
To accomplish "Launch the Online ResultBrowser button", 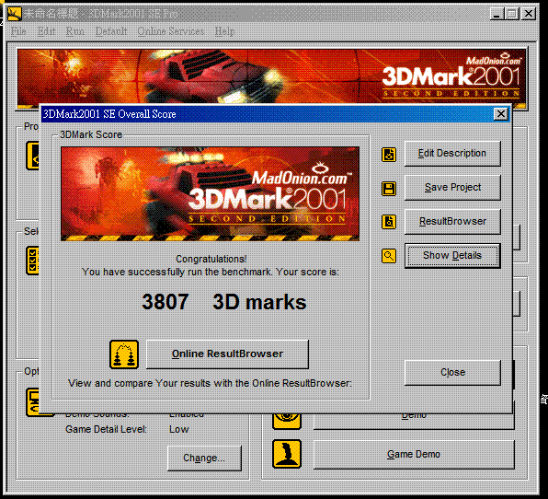I will pos(227,354).
